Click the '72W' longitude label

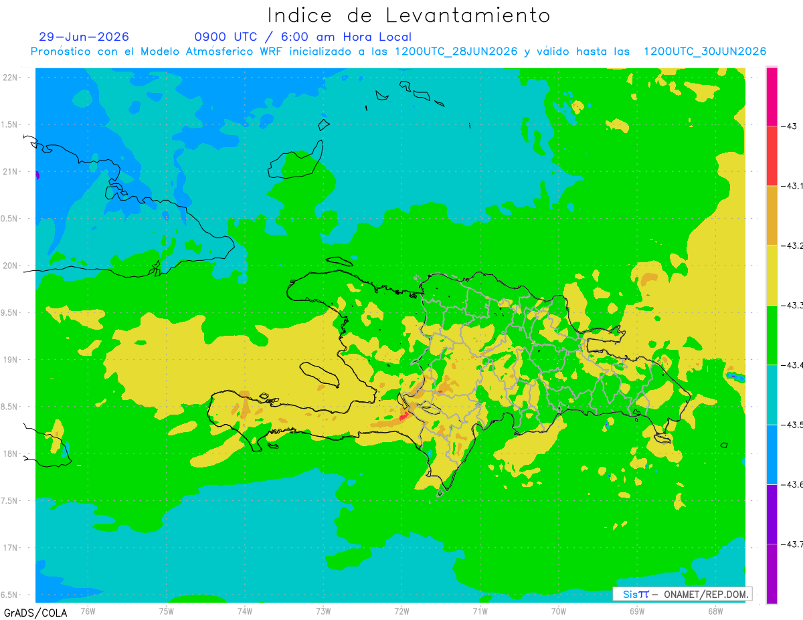pos(401,611)
